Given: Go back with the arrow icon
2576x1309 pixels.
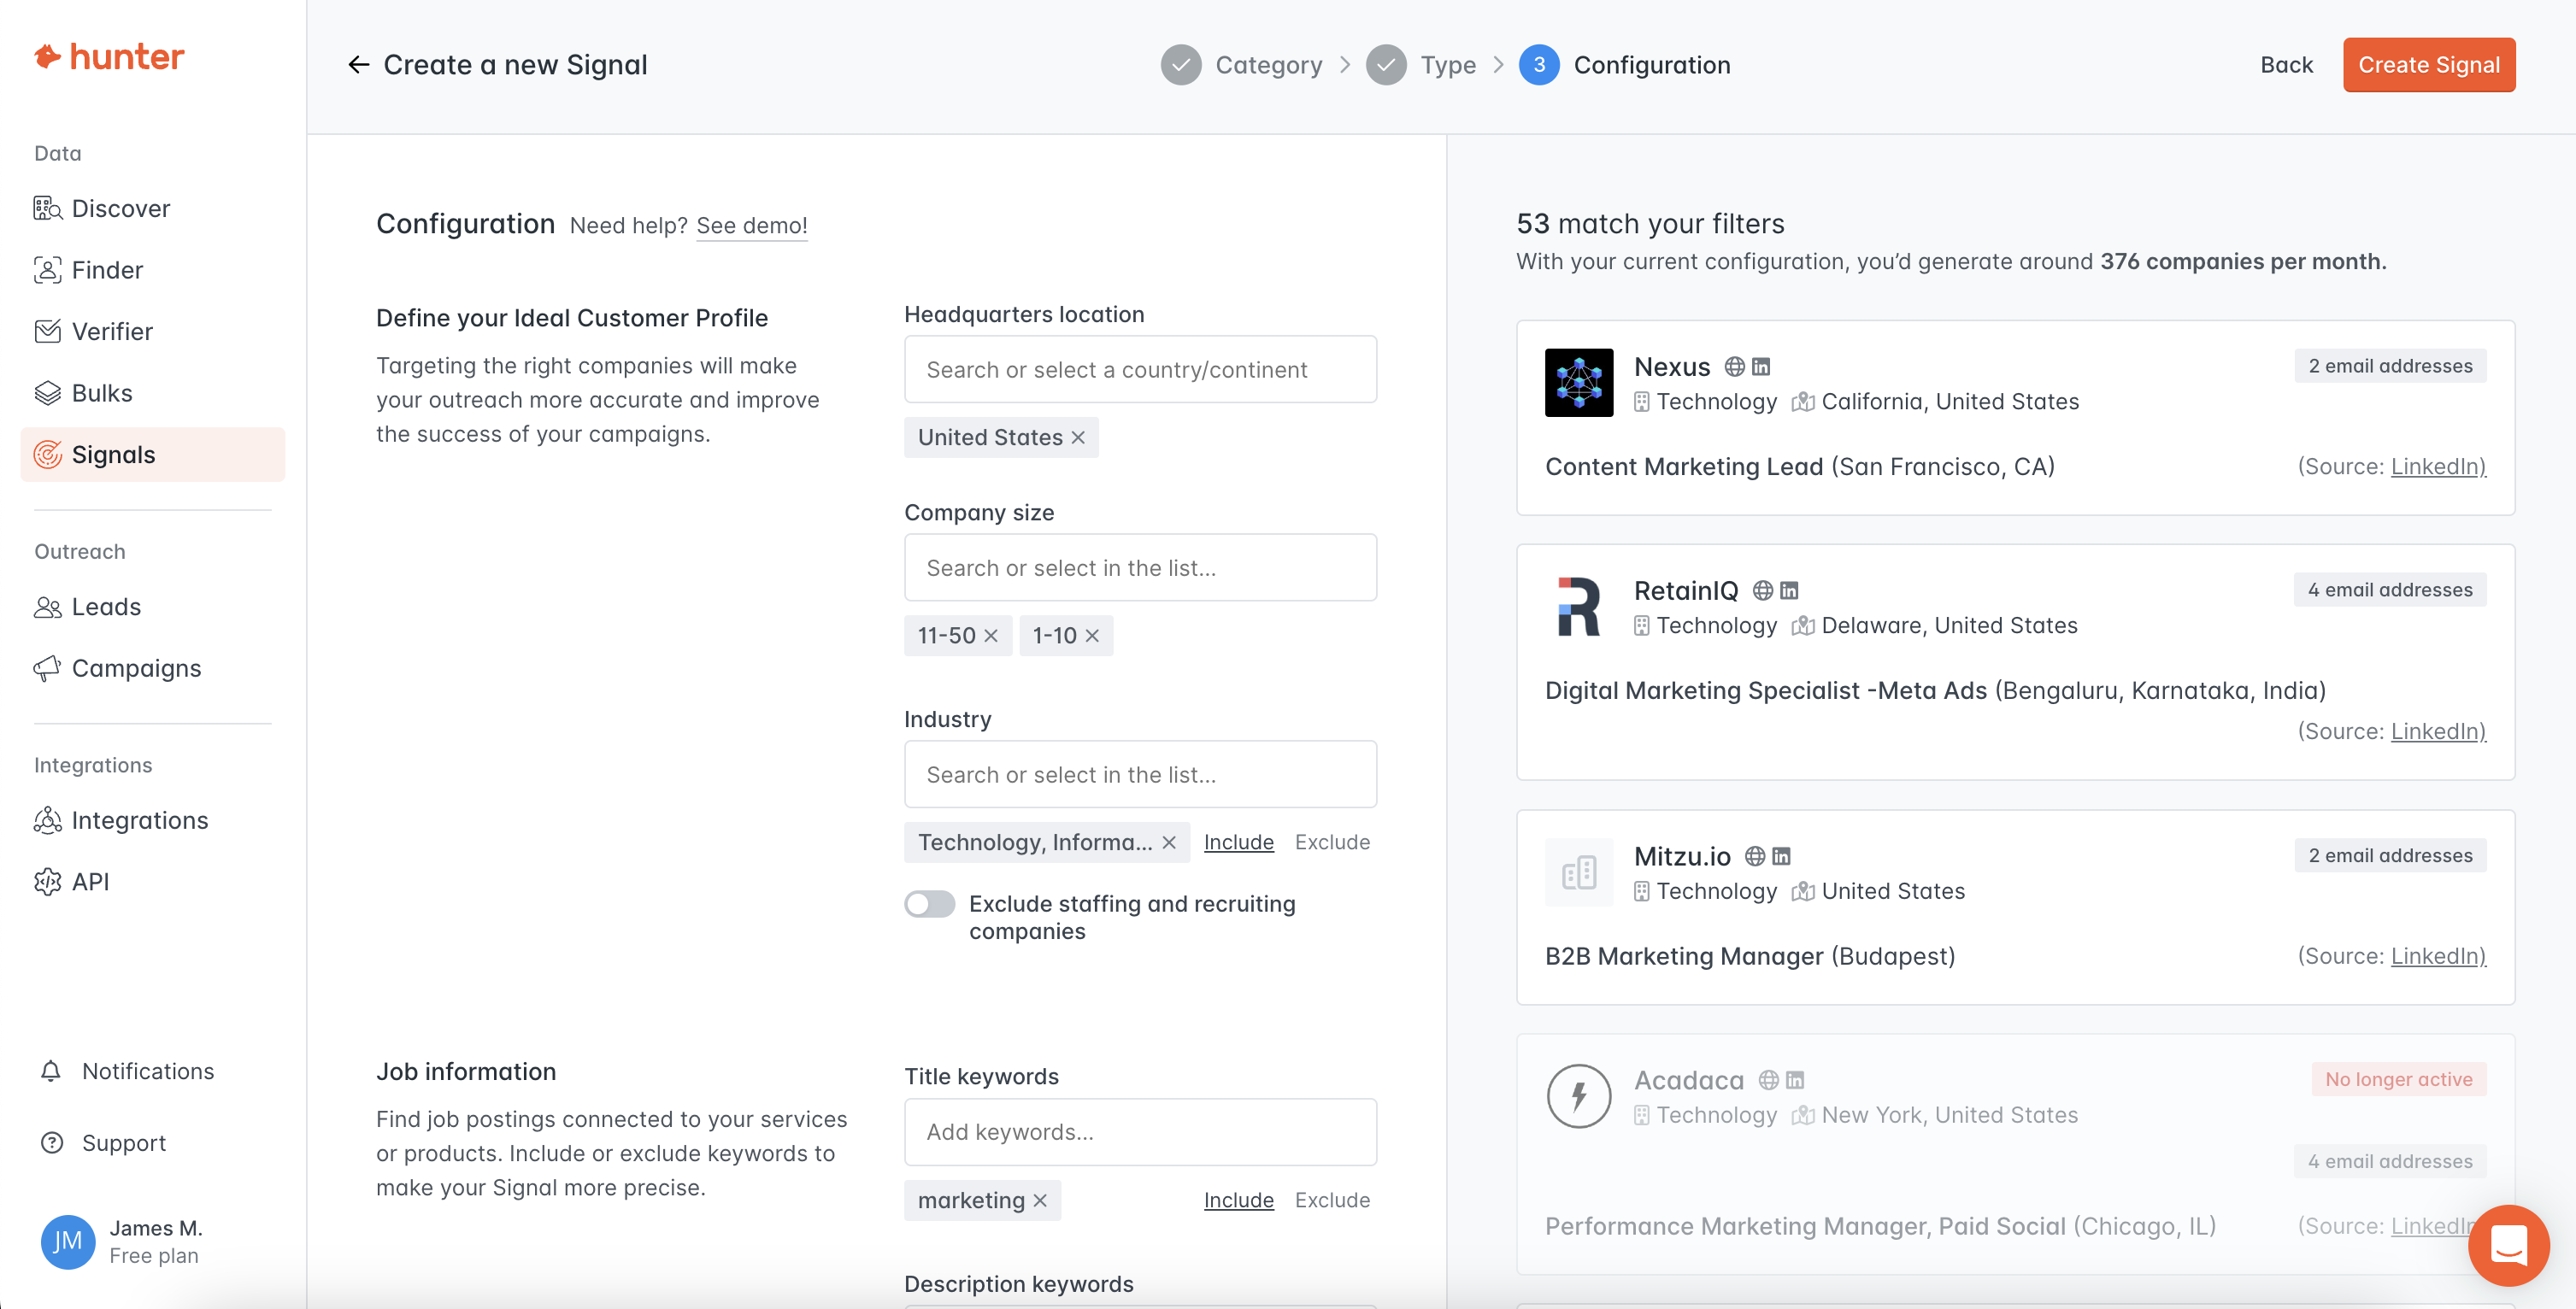Looking at the screenshot, I should coord(359,65).
